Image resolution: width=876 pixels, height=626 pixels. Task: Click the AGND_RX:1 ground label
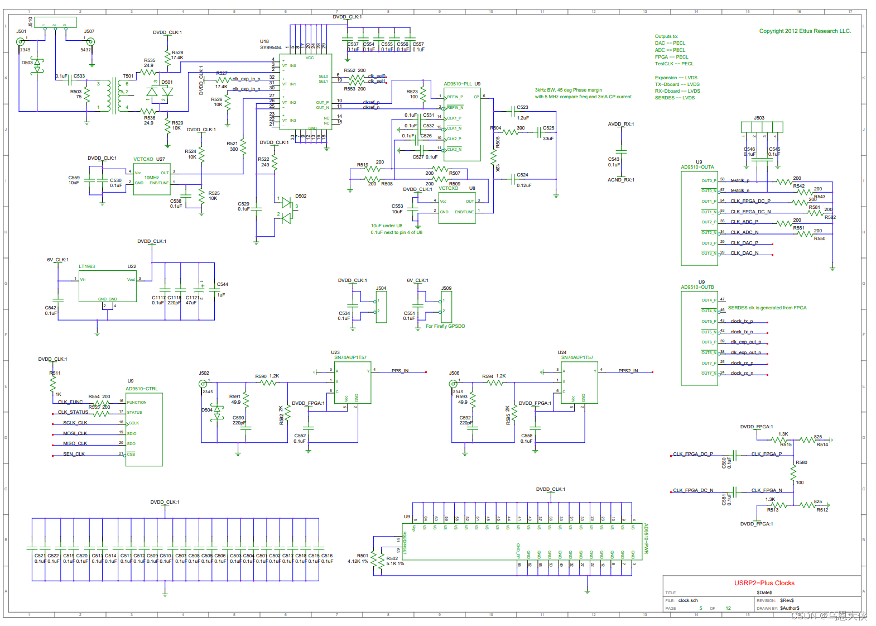coord(620,180)
